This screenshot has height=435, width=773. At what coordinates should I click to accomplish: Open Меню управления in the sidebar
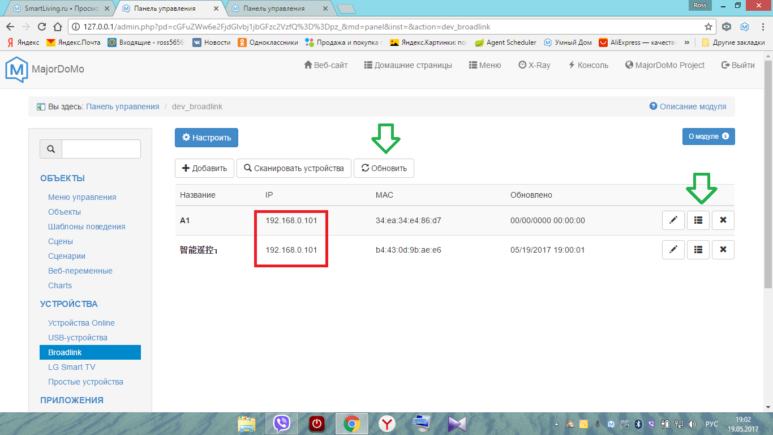[82, 197]
